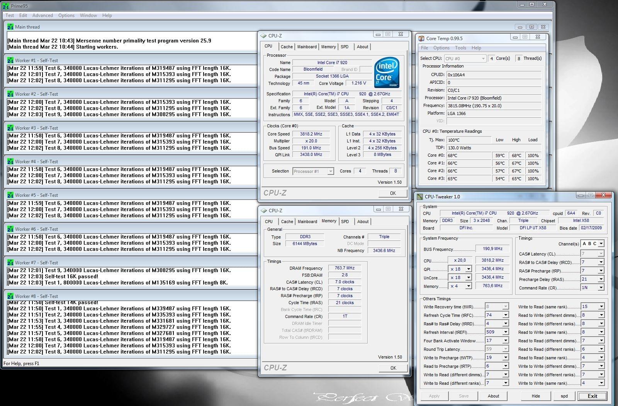Image resolution: width=618 pixels, height=406 pixels.
Task: Click the Prime95 title bar icon
Action: [x=5, y=6]
